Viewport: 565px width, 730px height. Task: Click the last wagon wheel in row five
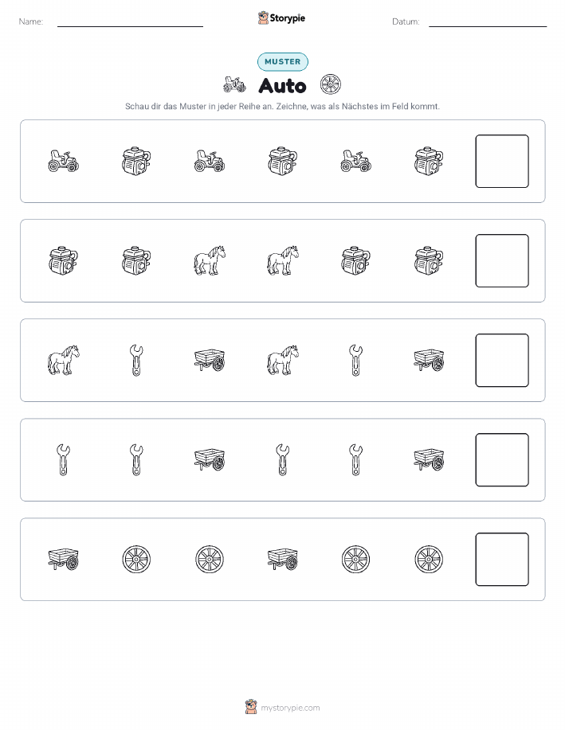click(429, 559)
